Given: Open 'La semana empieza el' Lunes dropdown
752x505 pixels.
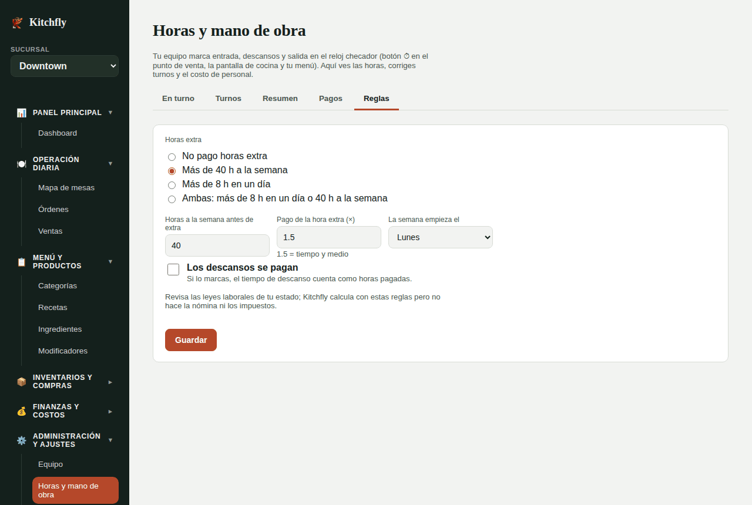Looking at the screenshot, I should tap(441, 237).
